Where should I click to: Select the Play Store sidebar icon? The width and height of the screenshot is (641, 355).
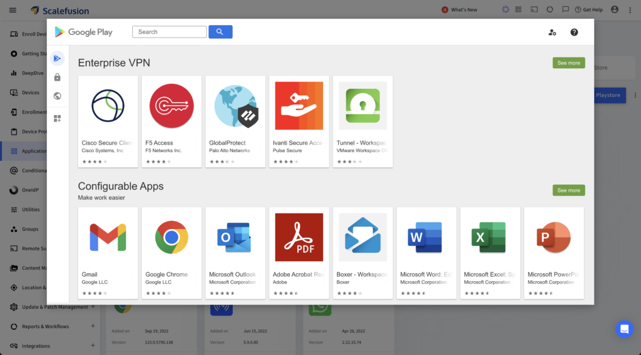coord(57,58)
